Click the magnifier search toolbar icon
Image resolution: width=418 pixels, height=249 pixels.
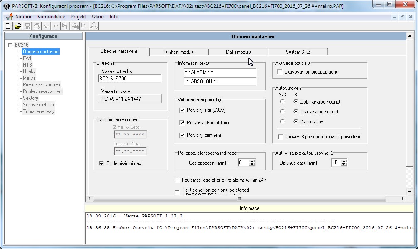tap(94, 26)
